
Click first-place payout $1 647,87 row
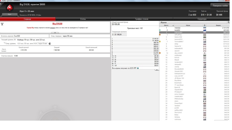(x=135, y=39)
